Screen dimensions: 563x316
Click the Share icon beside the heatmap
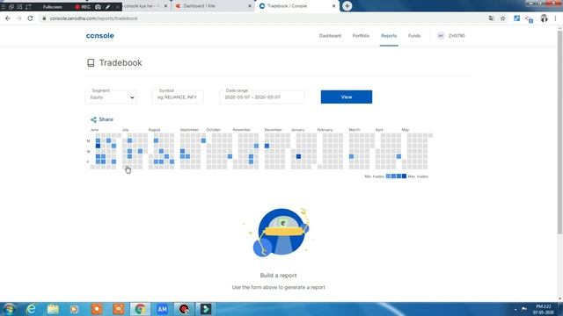pos(93,119)
